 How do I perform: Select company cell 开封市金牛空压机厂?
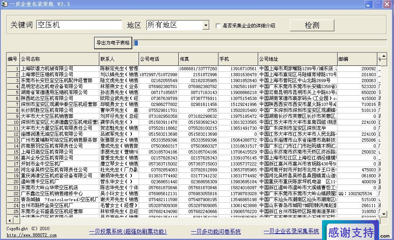[x=59, y=164]
